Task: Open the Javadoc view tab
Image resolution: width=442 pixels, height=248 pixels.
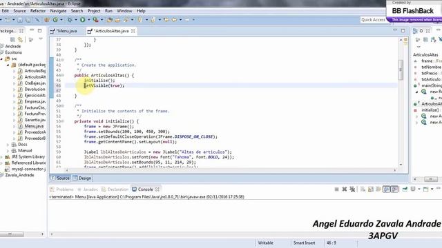Action: (x=88, y=189)
